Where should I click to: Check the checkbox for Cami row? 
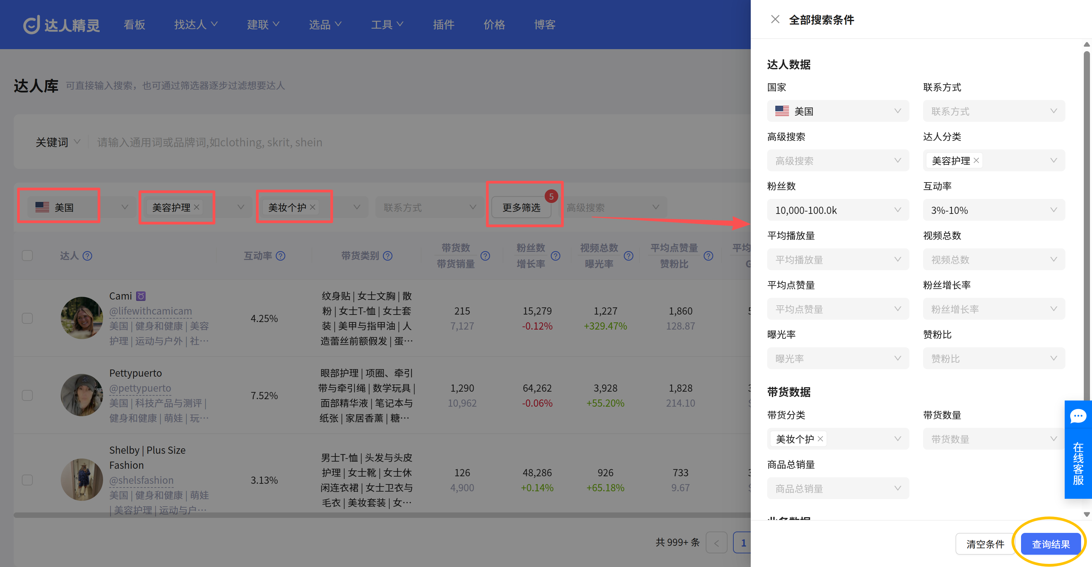pos(28,318)
